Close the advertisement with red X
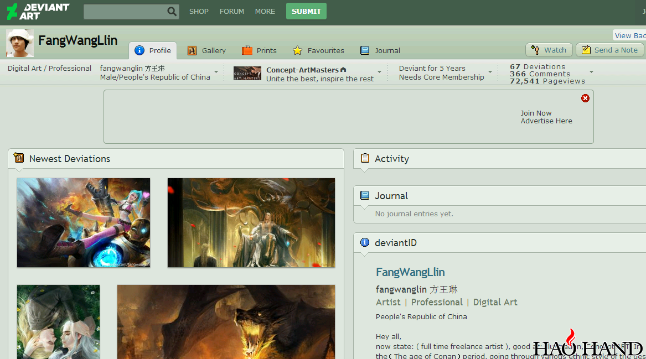 click(585, 98)
